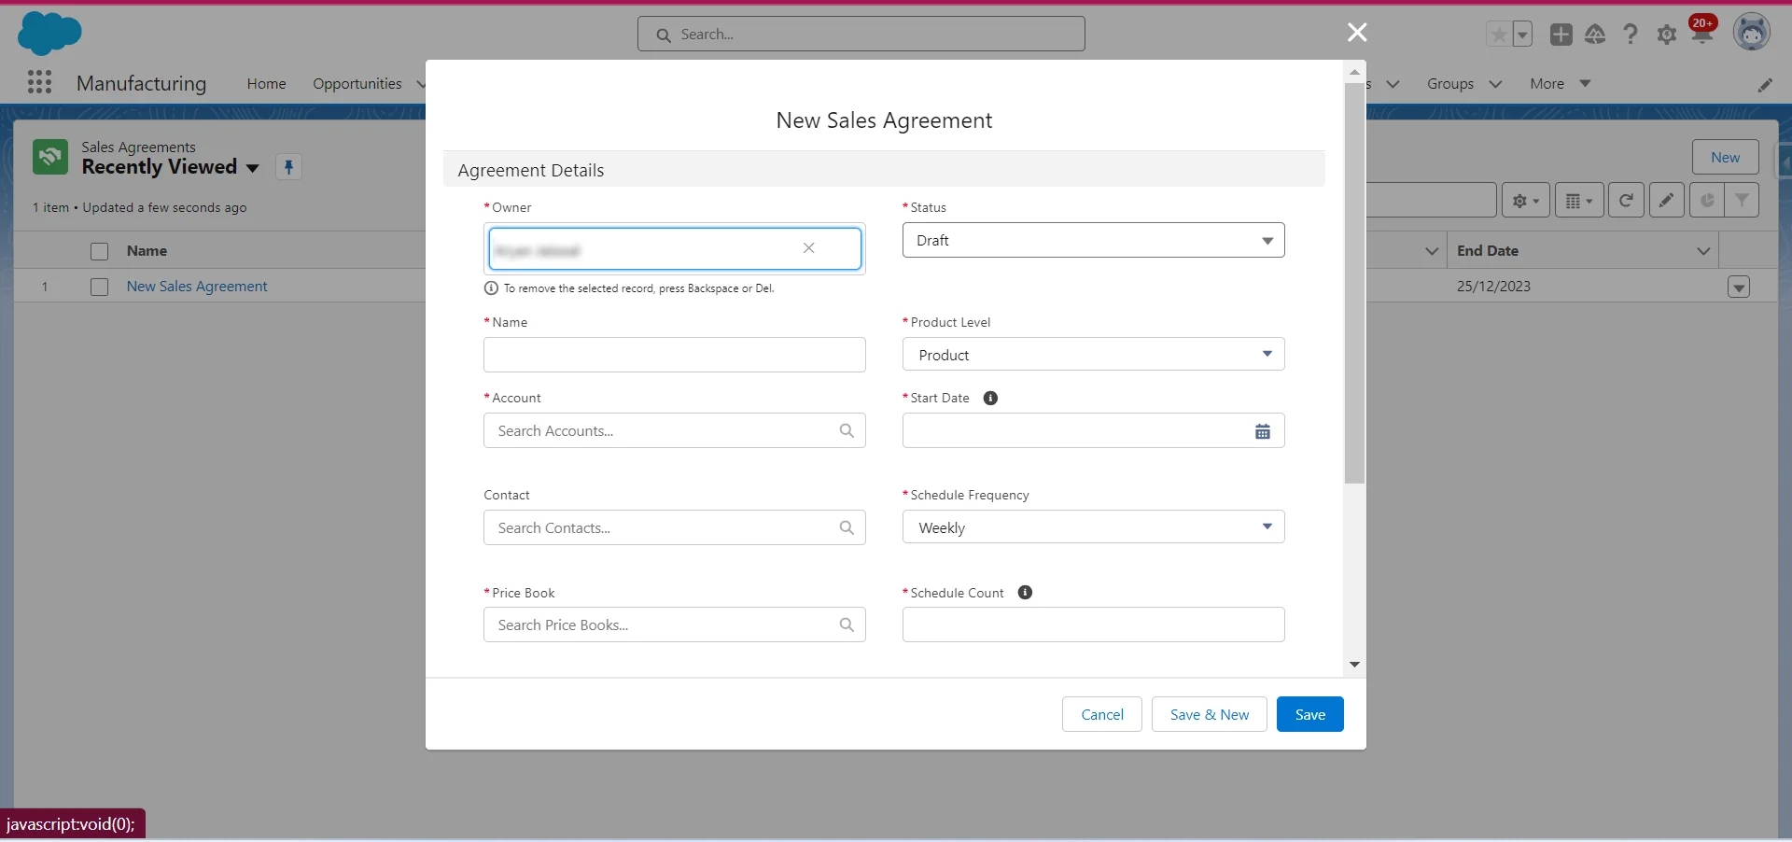Click the search icon in Account field
The width and height of the screenshot is (1792, 842).
point(846,431)
